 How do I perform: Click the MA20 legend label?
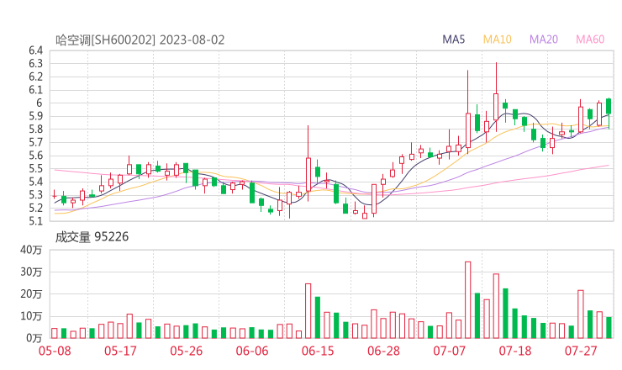(x=544, y=40)
